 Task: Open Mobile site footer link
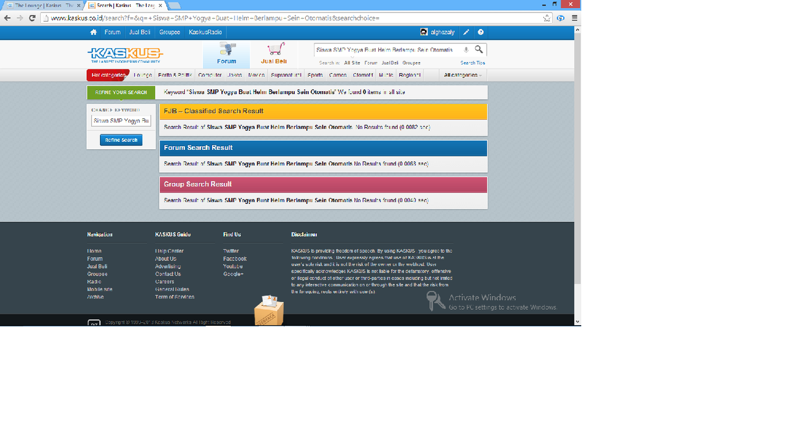click(100, 289)
